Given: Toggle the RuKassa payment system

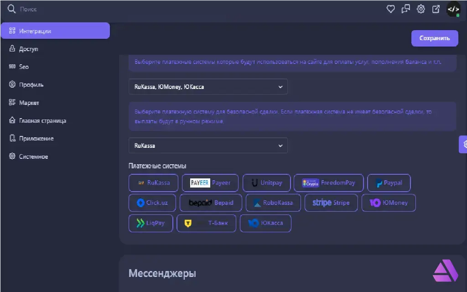Looking at the screenshot, I should 154,183.
